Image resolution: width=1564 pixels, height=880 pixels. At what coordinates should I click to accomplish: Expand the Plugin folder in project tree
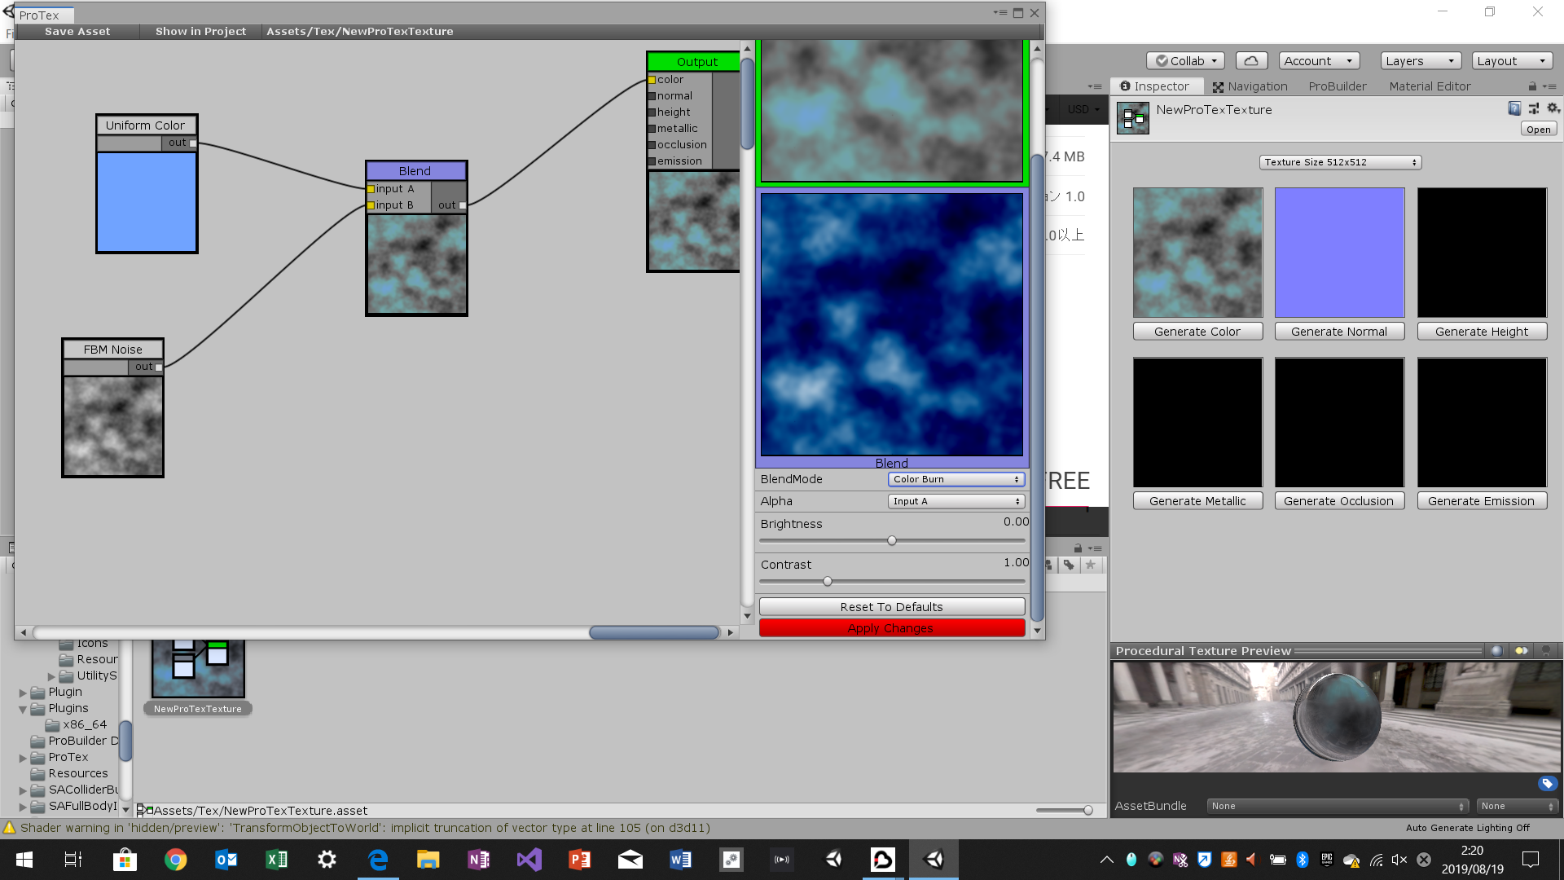[23, 693]
